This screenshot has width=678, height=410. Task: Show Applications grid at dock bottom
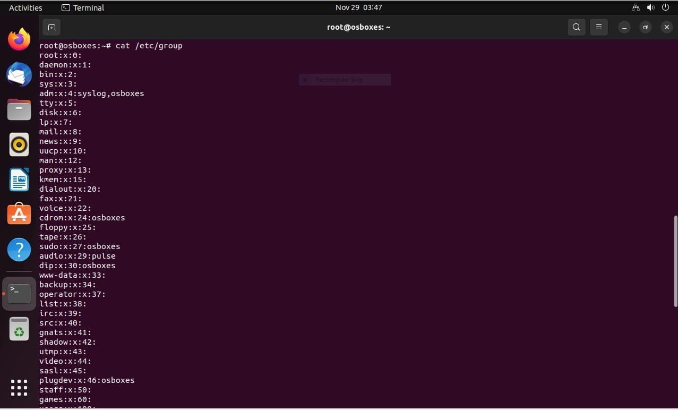coord(19,388)
